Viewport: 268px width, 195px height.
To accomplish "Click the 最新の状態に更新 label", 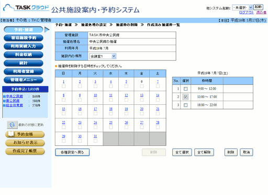I will (x=31, y=125).
